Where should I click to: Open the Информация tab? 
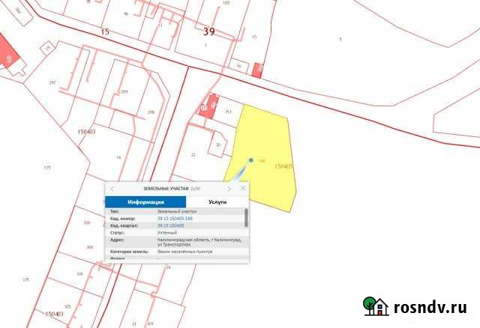(x=145, y=202)
